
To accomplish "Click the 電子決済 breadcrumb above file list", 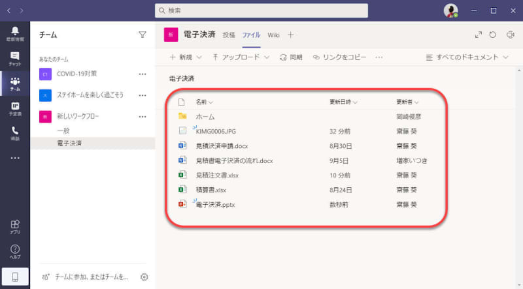I will pyautogui.click(x=182, y=78).
